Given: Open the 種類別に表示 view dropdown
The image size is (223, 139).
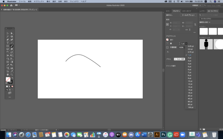Looking at the screenshot, I should pyautogui.click(x=205, y=22).
